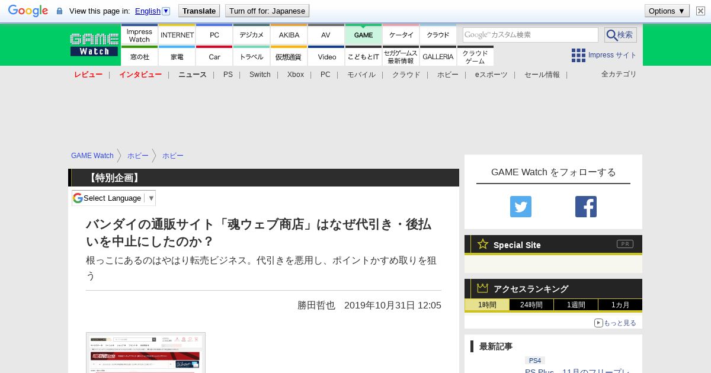The height and width of the screenshot is (373, 711).
Task: Select the 1時間 ranking tab
Action: coord(487,305)
